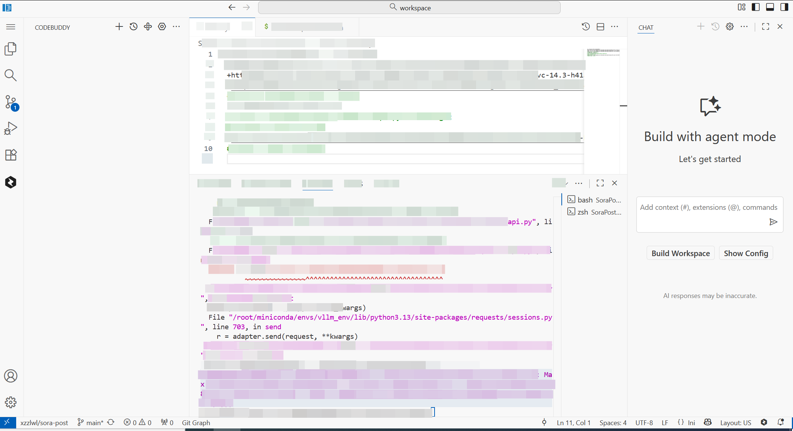The height and width of the screenshot is (431, 793).
Task: Click the Show Config button
Action: coord(746,253)
